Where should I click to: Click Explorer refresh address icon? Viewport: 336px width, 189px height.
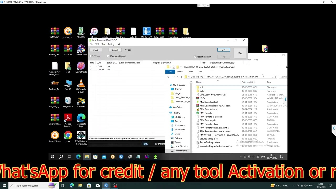tap(275, 77)
